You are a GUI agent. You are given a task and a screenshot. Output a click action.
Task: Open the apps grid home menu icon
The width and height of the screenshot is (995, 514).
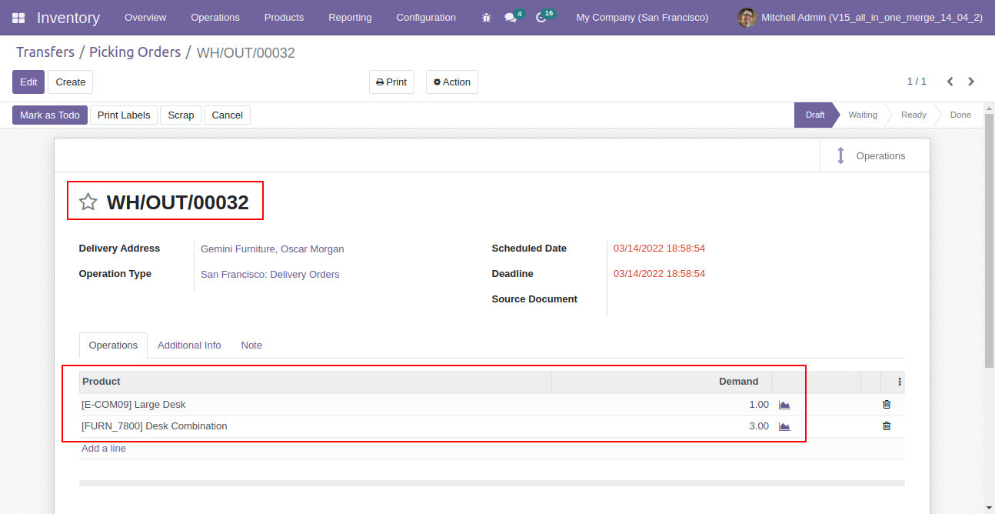18,18
